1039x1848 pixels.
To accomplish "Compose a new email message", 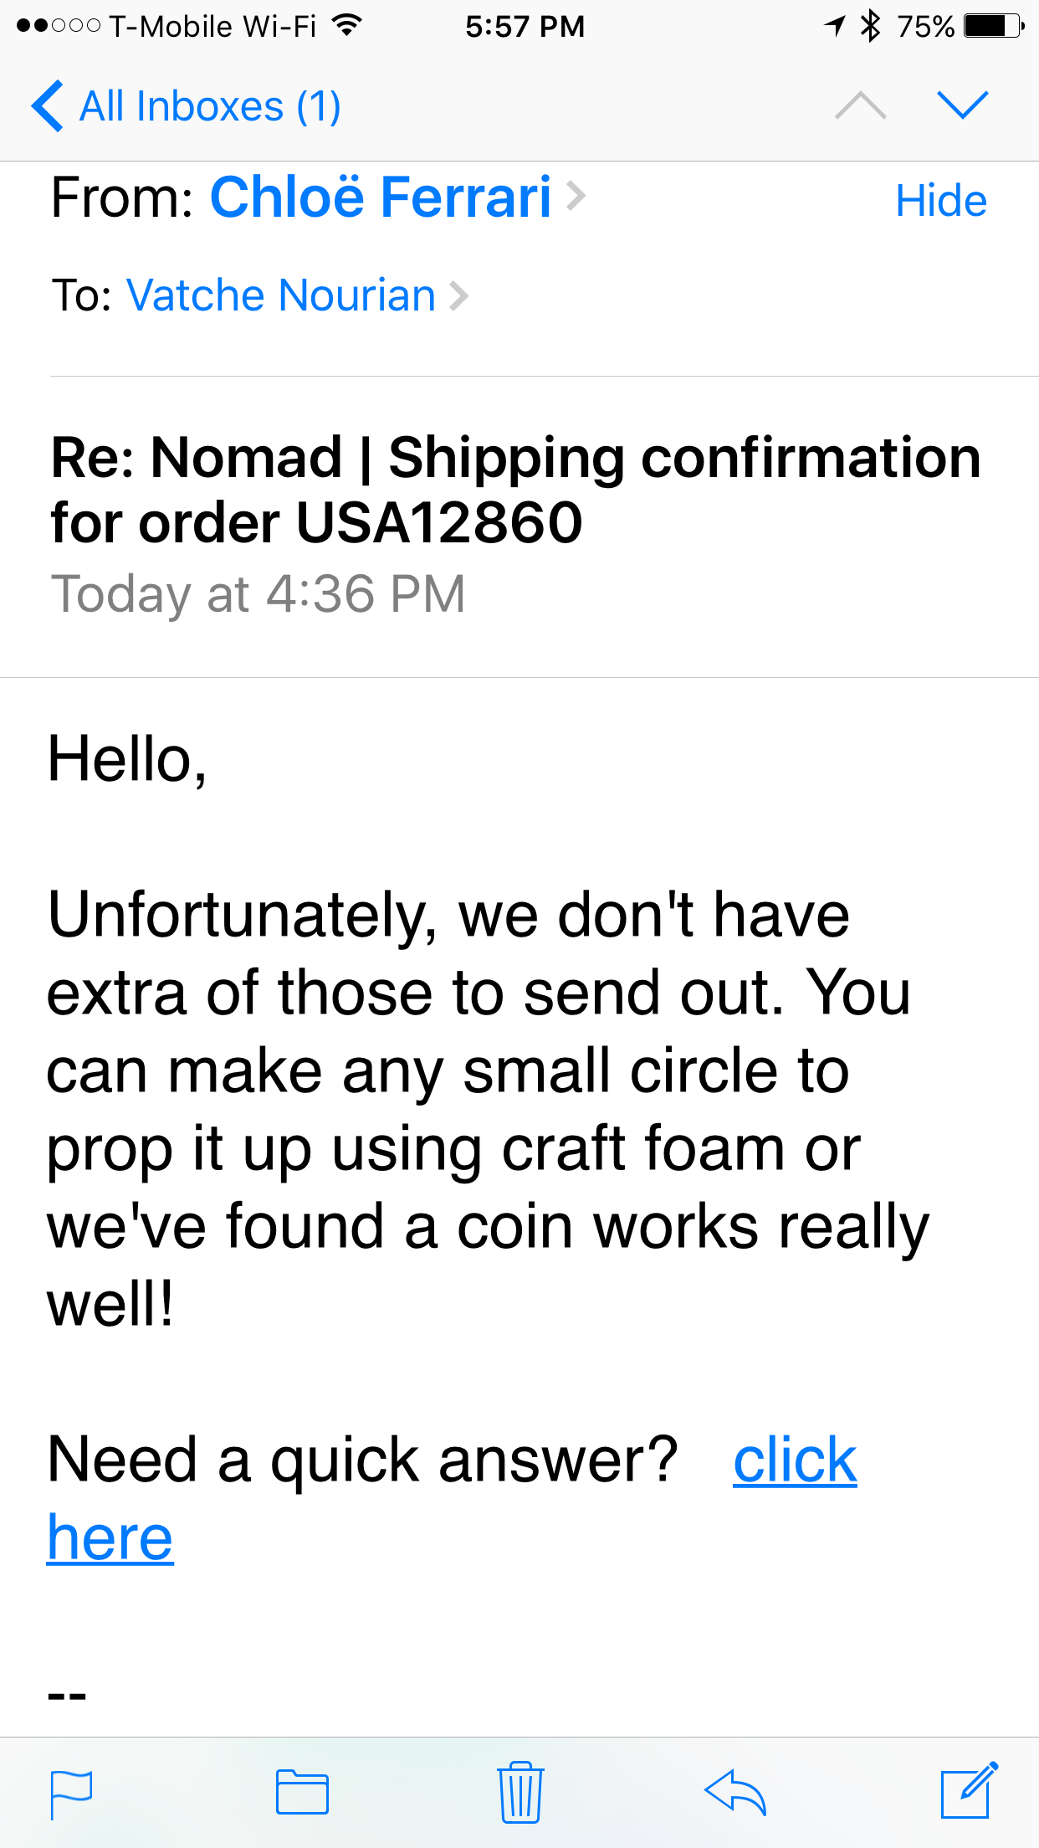I will click(969, 1791).
